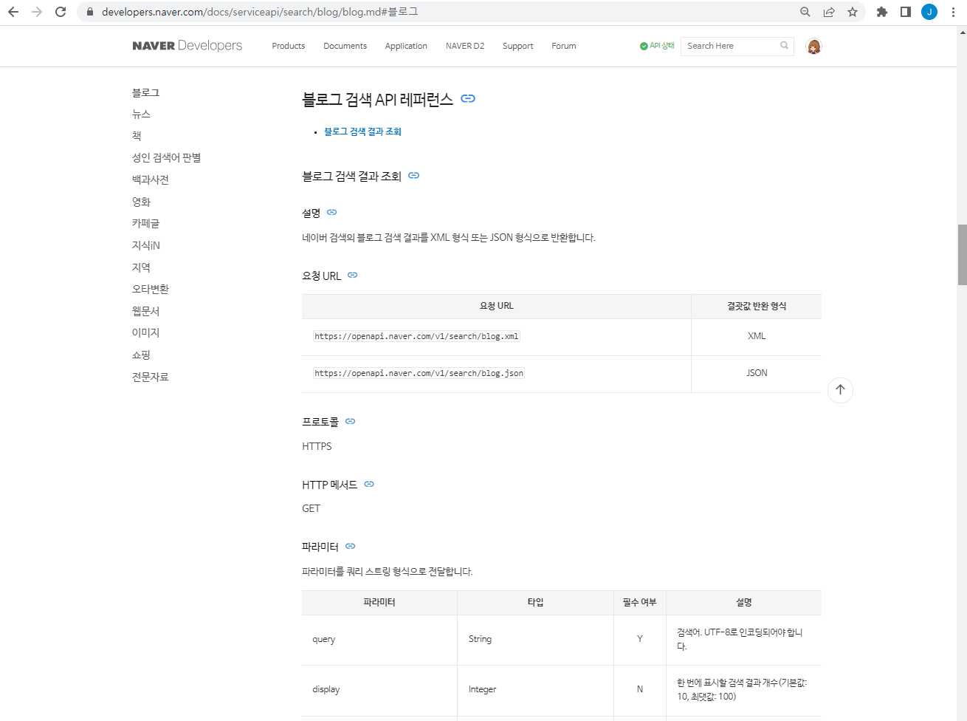Screen dimensions: 967x721
Task: Open the browser side panel
Action: 906,12
